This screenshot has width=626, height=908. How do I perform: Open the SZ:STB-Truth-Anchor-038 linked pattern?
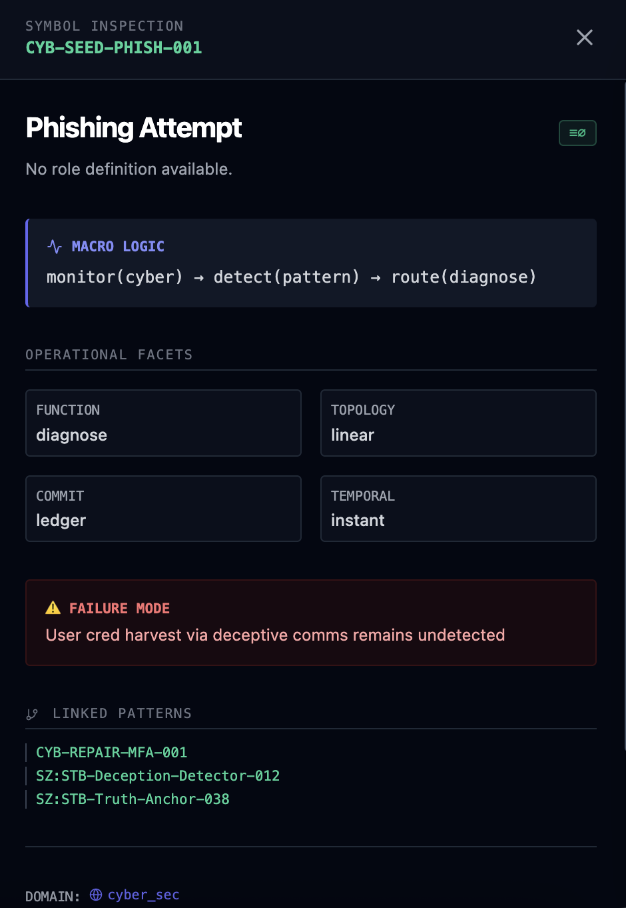pos(133,799)
